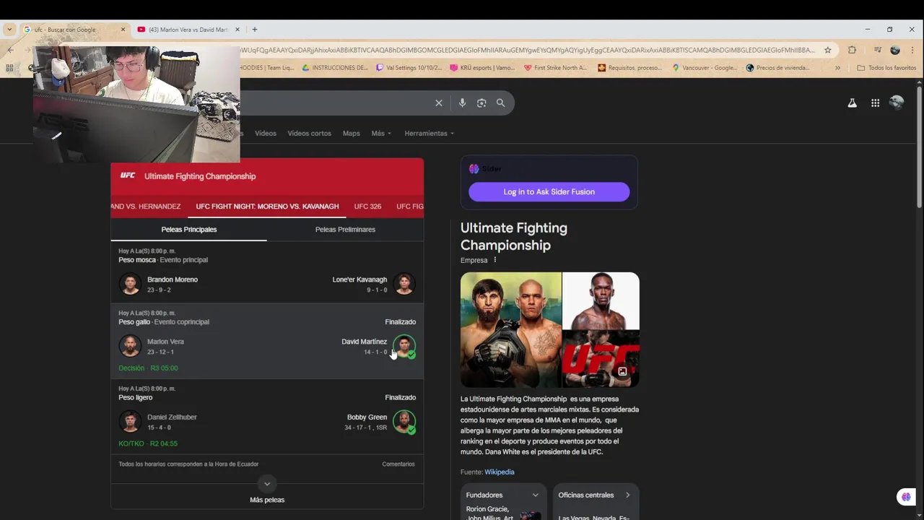Viewport: 924px width, 520px height.
Task: Open the Google apps grid icon
Action: (x=875, y=103)
